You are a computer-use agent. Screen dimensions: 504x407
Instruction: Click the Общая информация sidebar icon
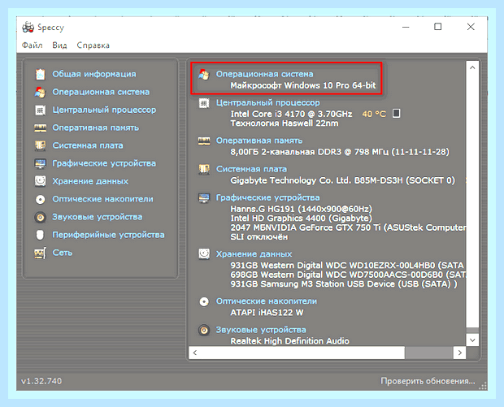click(x=40, y=74)
